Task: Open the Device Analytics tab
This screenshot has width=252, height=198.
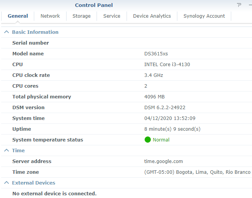Action: coord(152,16)
